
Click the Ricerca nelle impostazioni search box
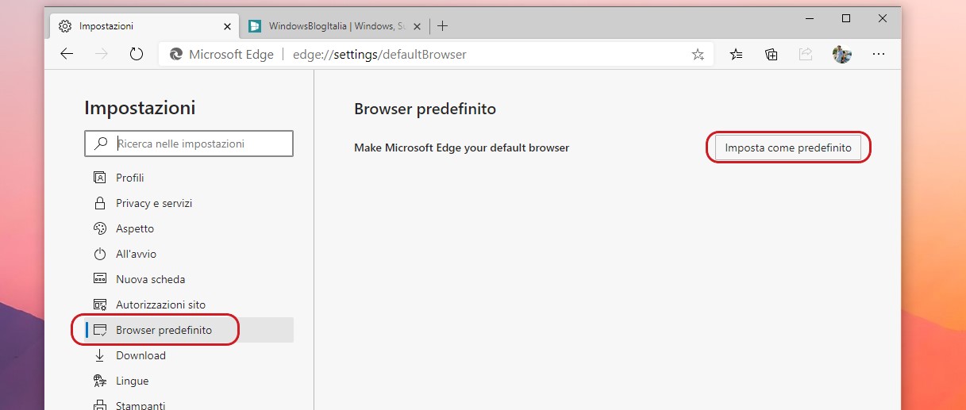189,144
